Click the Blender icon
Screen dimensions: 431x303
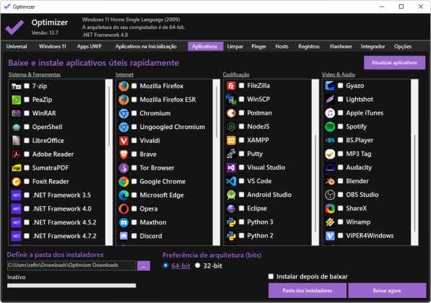330,181
